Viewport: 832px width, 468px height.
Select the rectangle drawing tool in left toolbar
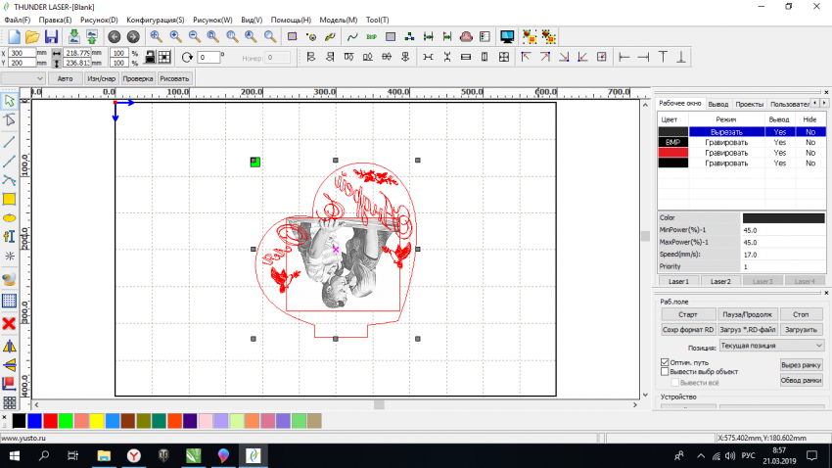10,199
